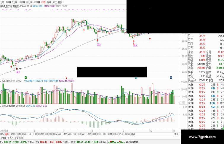Viewport: 224px width, 144px height.
Task: Select the 30分钟 period tab
Action: (x=29, y=2)
